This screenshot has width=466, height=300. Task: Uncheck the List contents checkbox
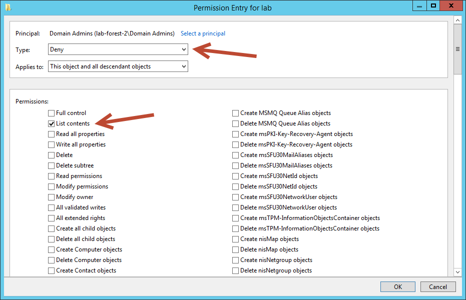click(x=52, y=123)
